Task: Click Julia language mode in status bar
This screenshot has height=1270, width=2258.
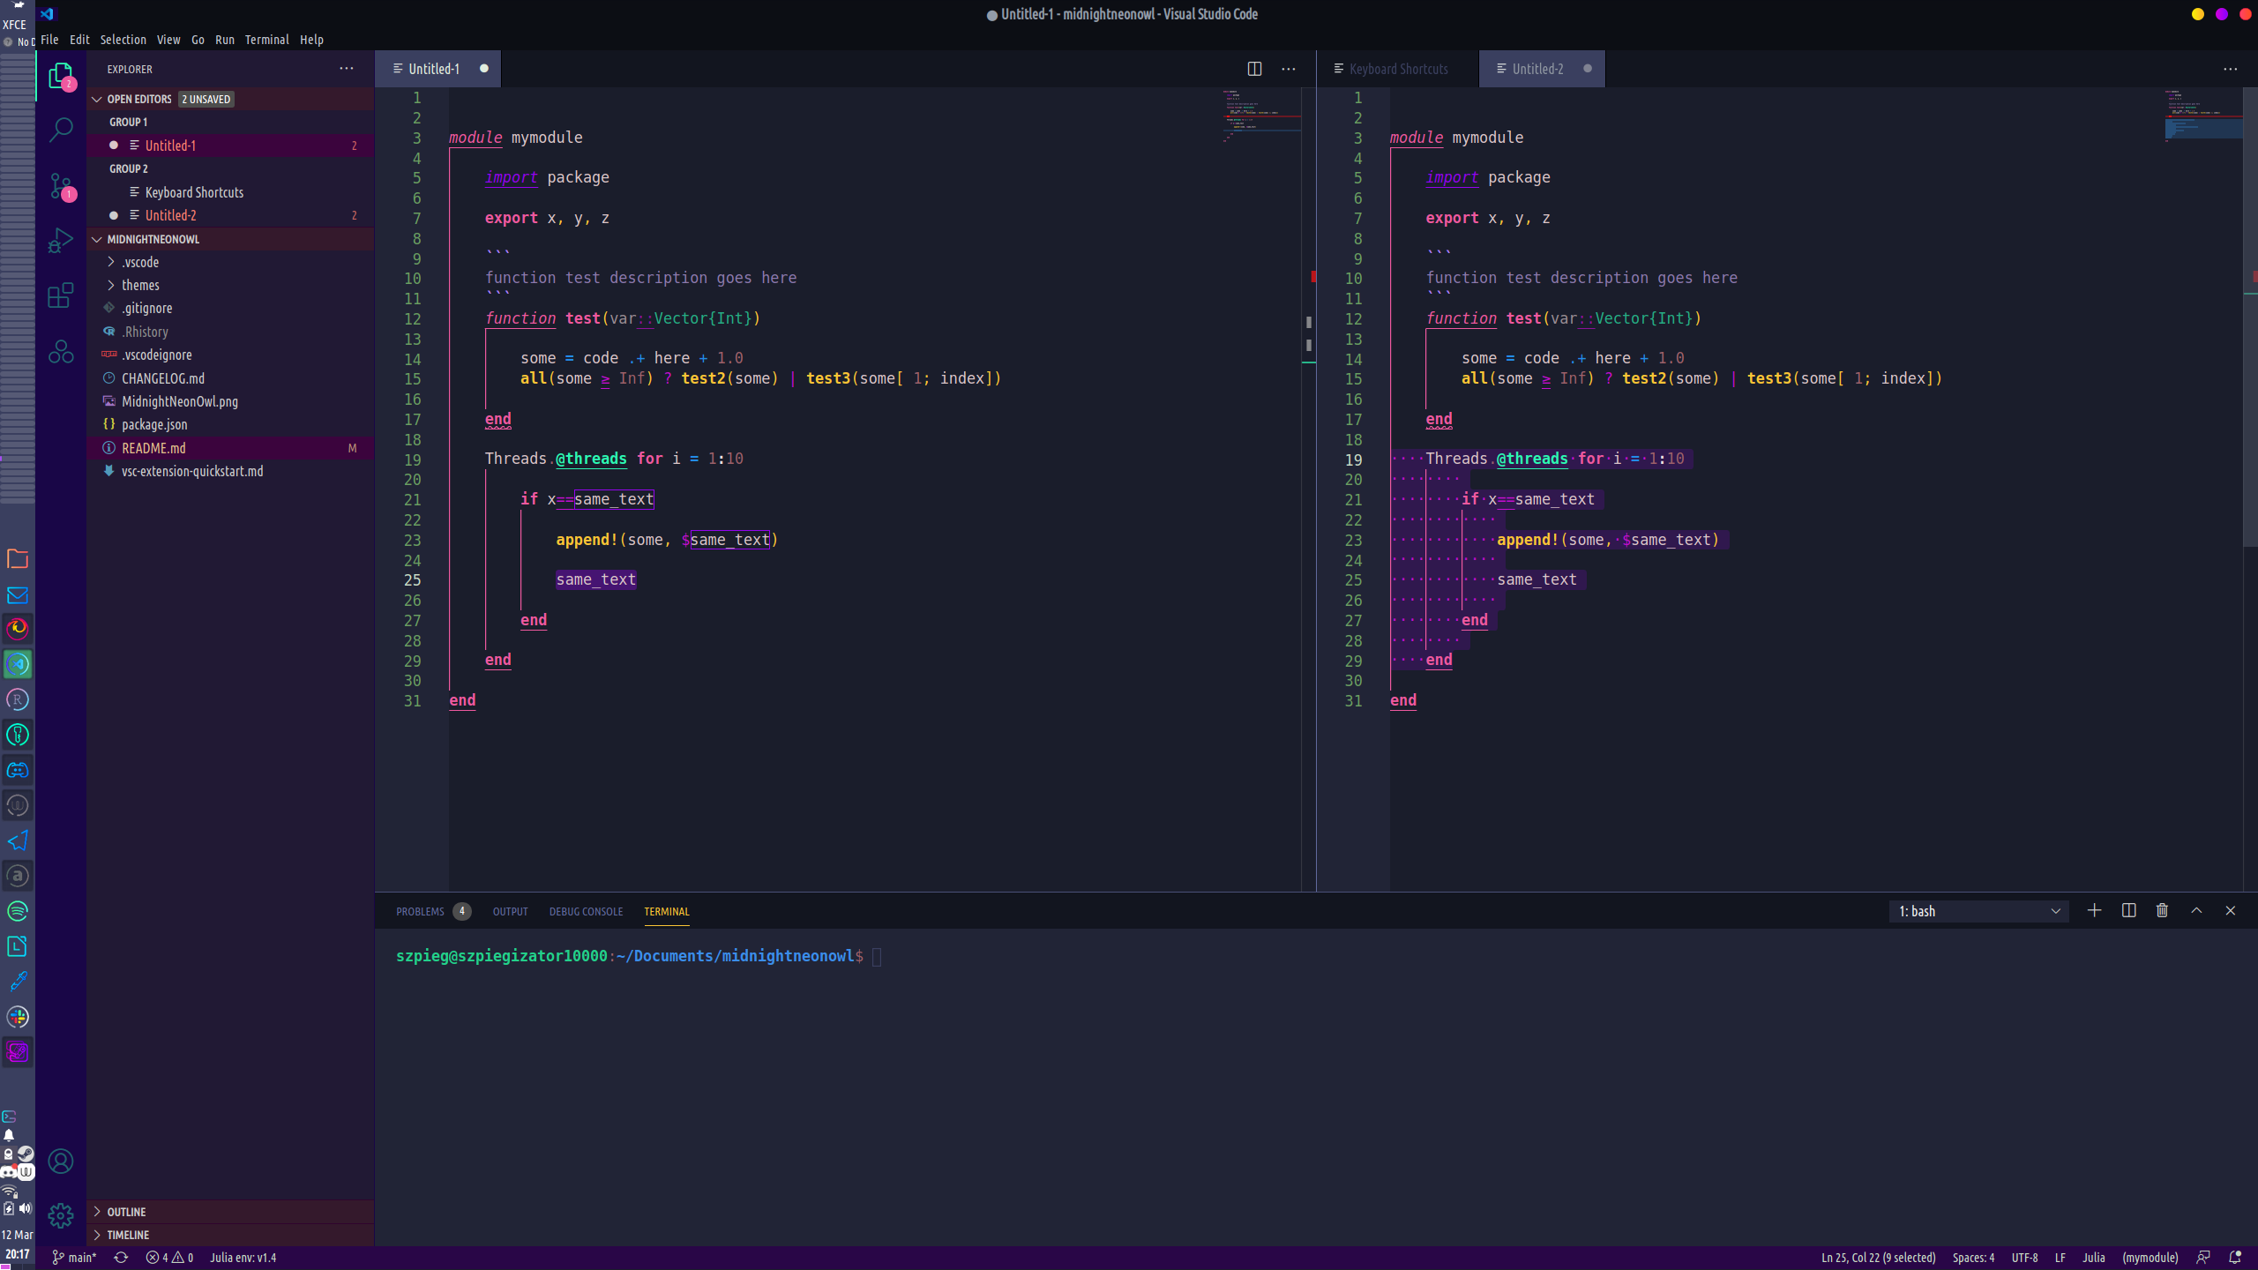Action: (x=2094, y=1258)
